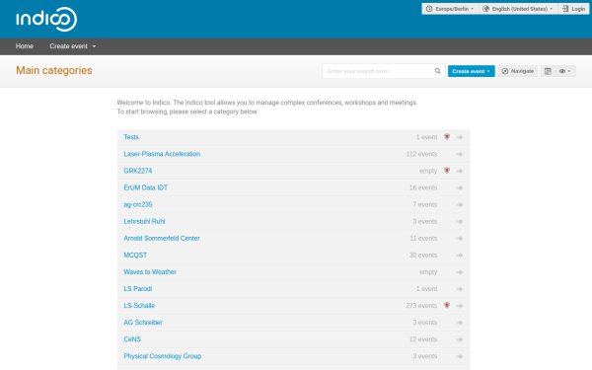Viewport: 592px width, 370px height.
Task: Click the arrow icon in Tests row
Action: pos(460,137)
